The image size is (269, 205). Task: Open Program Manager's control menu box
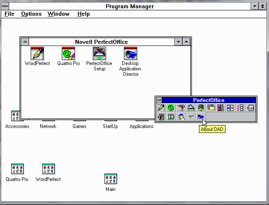(5, 6)
